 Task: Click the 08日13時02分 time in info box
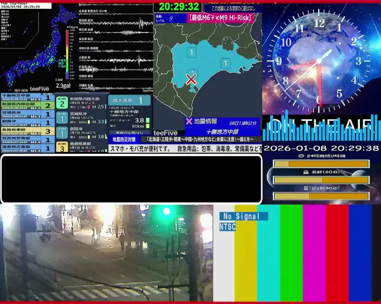[243, 123]
